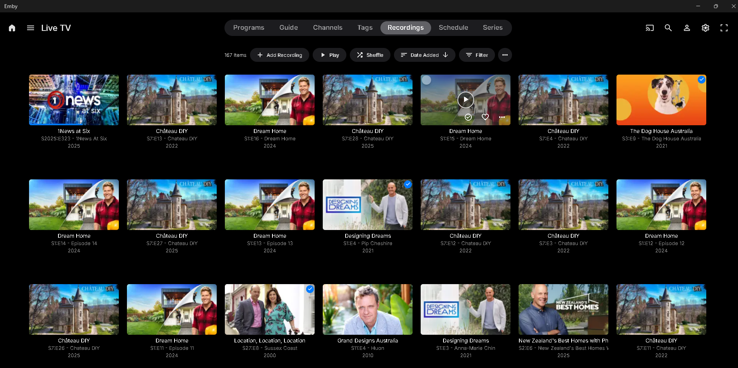The width and height of the screenshot is (738, 368).
Task: Open The Dog House Australia thumbnail
Action: [x=661, y=100]
